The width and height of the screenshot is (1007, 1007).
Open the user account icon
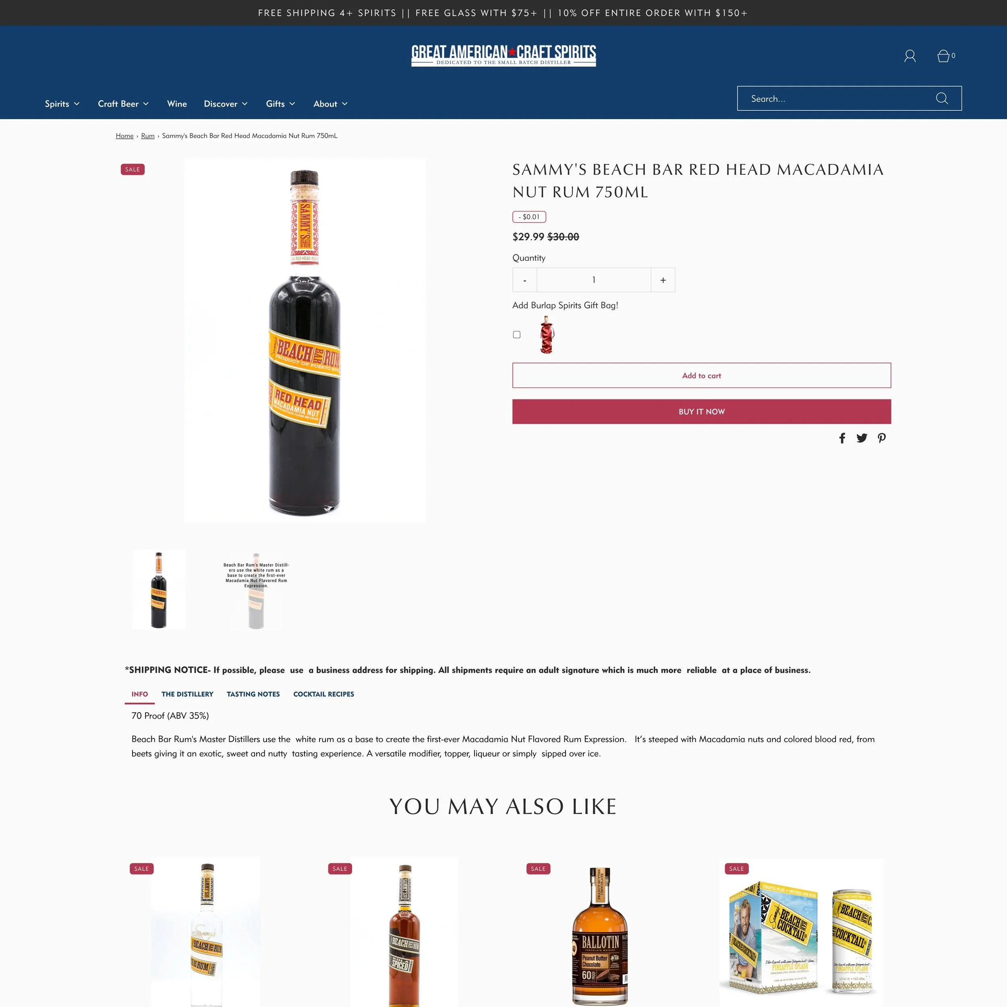coord(910,56)
